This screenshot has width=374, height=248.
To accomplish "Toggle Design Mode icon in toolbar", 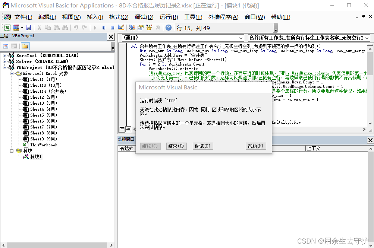I will tap(121, 28).
